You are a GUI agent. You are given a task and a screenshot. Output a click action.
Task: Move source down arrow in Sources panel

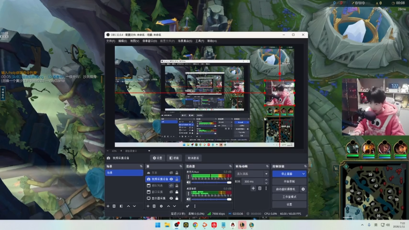[x=174, y=206]
